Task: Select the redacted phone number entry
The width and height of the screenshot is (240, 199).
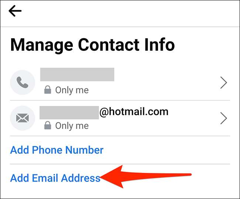Action: pos(77,74)
